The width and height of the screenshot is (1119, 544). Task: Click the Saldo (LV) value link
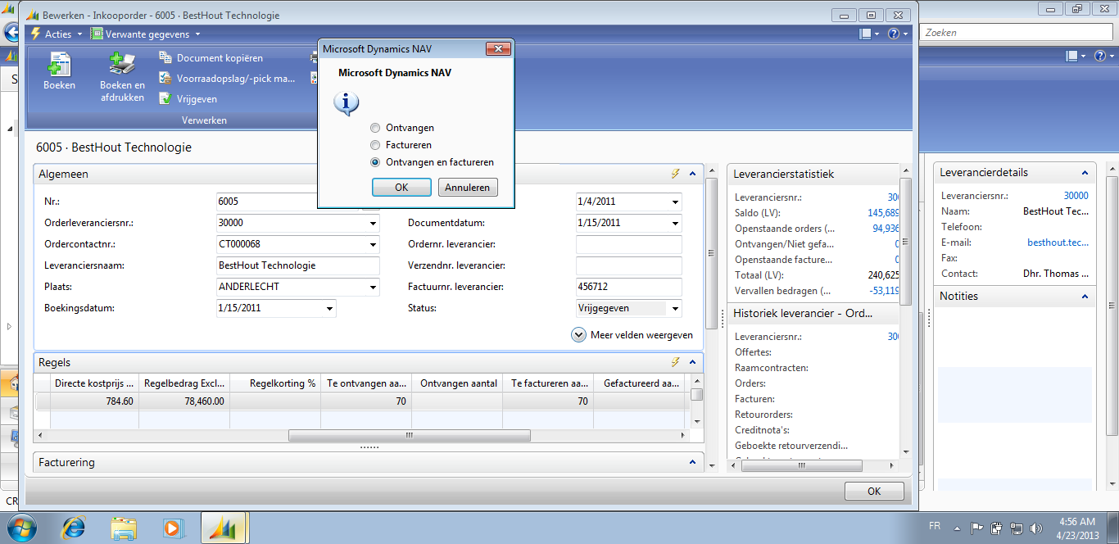[883, 212]
